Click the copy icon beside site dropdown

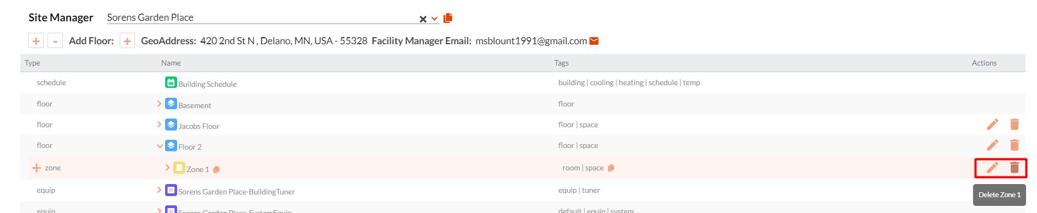448,18
